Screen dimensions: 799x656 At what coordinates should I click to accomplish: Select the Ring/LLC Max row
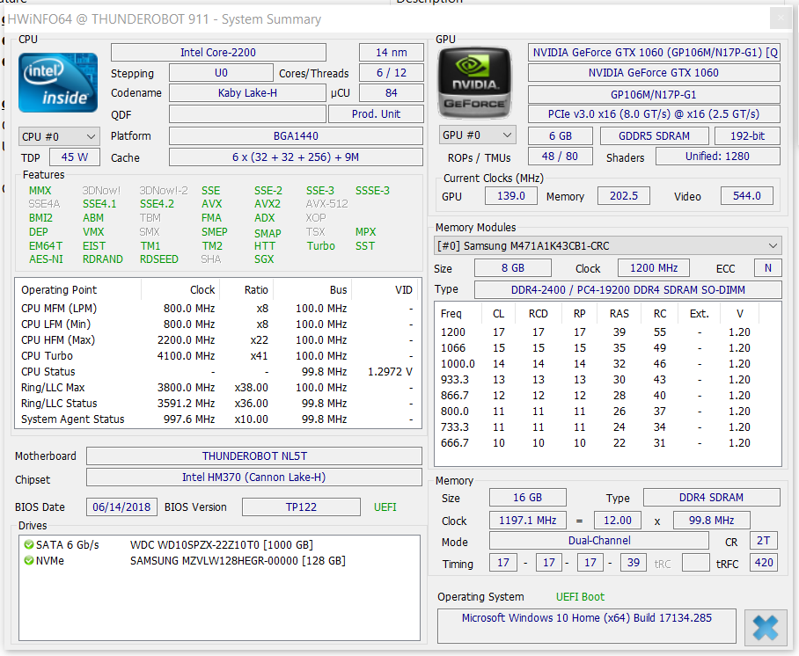point(218,388)
